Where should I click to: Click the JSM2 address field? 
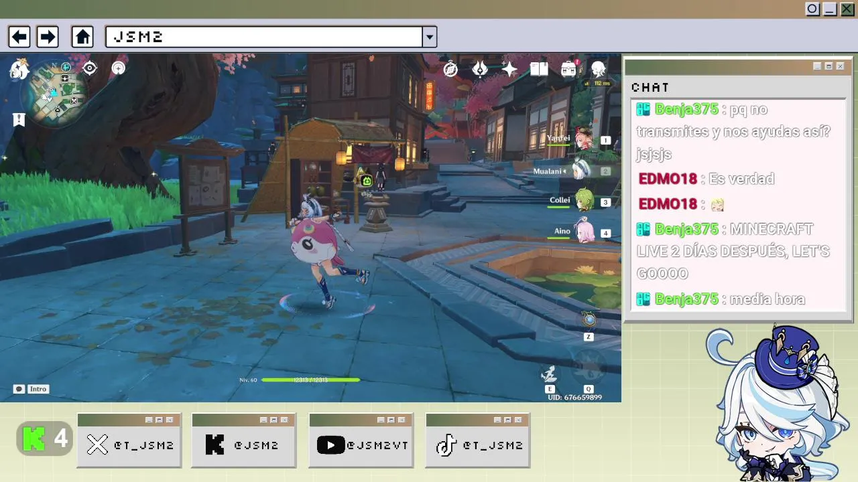pyautogui.click(x=263, y=37)
